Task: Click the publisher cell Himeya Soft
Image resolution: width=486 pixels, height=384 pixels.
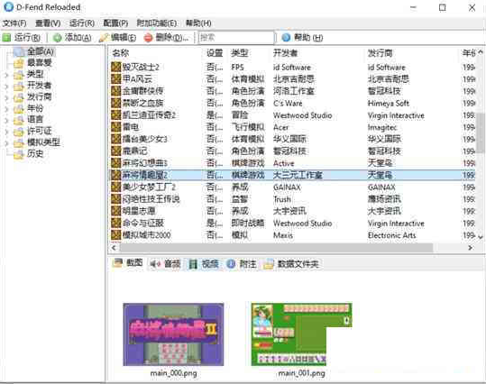Action: pos(389,103)
